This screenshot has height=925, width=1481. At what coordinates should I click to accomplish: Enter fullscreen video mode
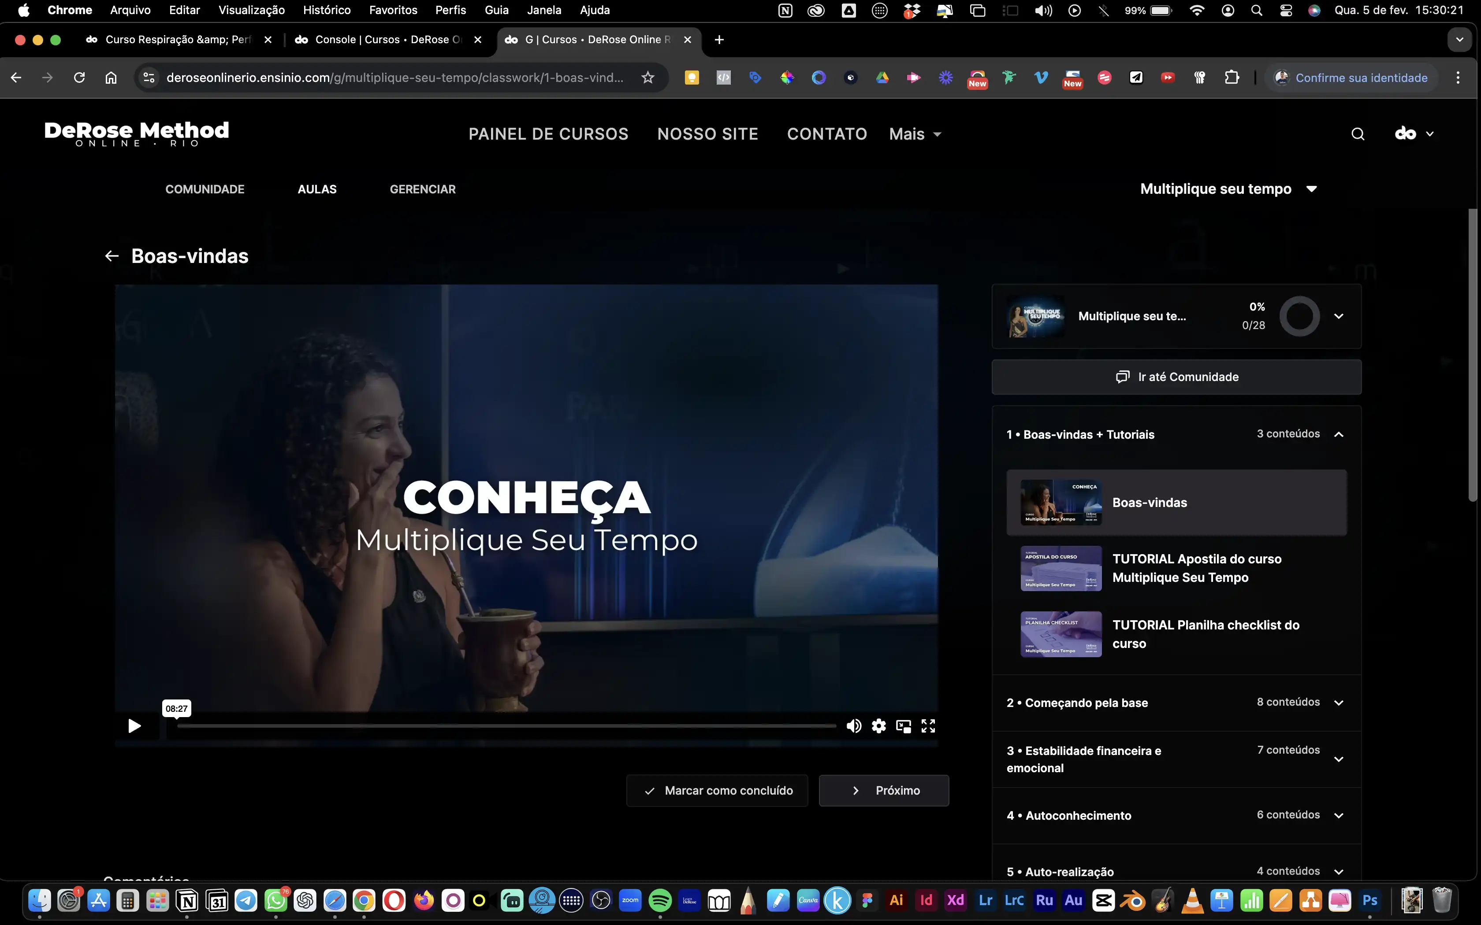pyautogui.click(x=928, y=726)
